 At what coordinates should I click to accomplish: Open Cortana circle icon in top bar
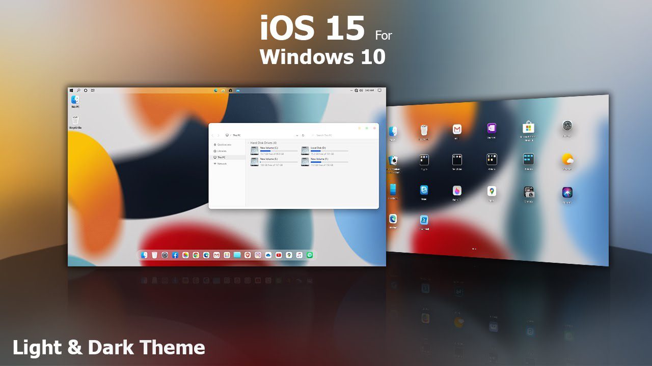(x=86, y=90)
